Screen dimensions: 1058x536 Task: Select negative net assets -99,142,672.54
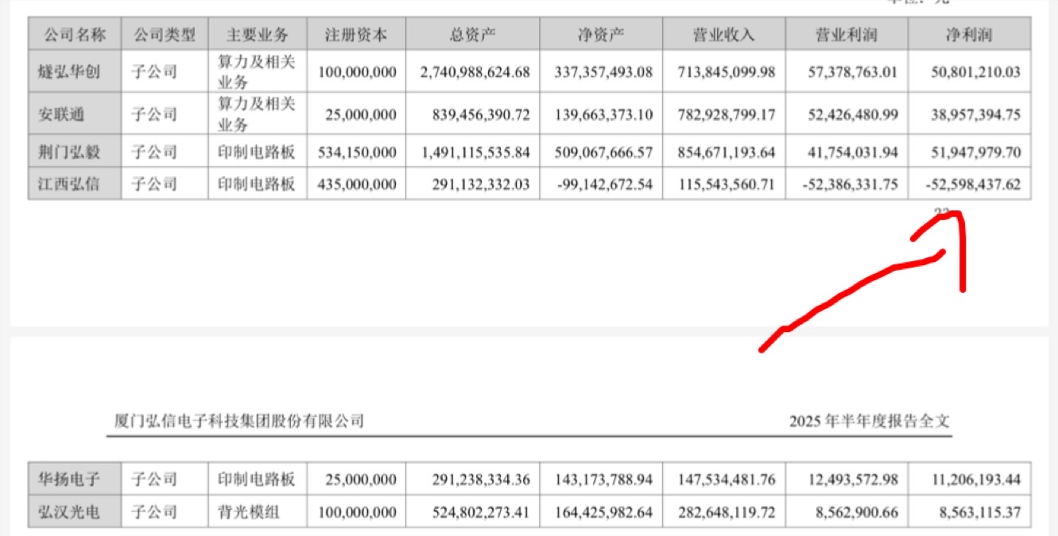603,184
